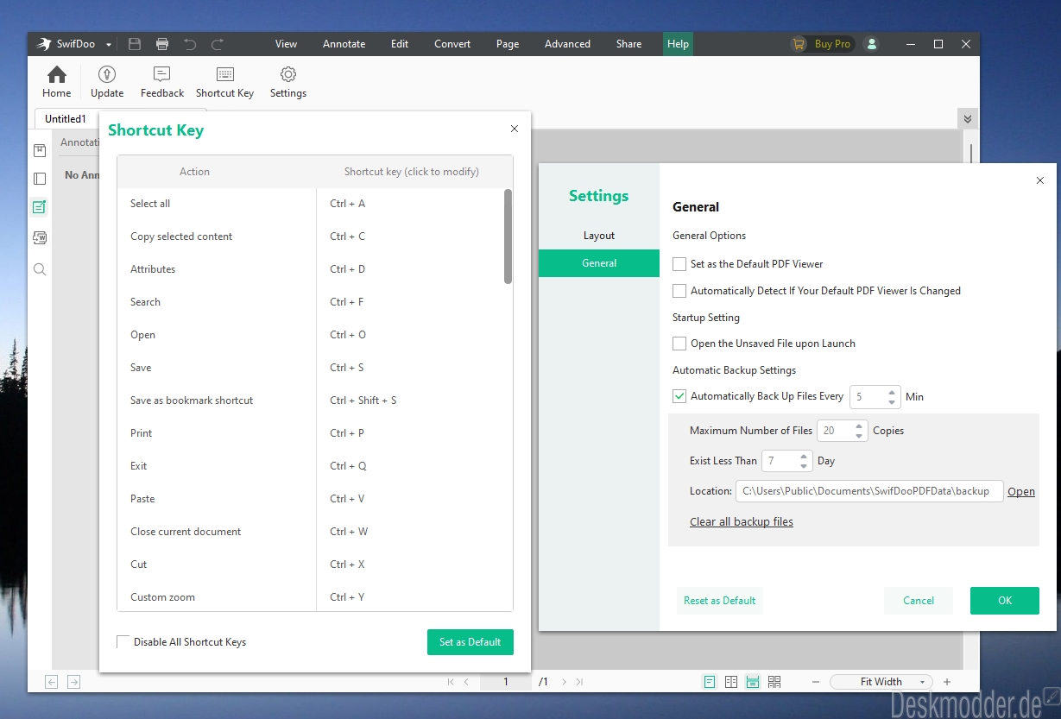The image size is (1061, 719).
Task: Open the Annotate menu
Action: (344, 44)
